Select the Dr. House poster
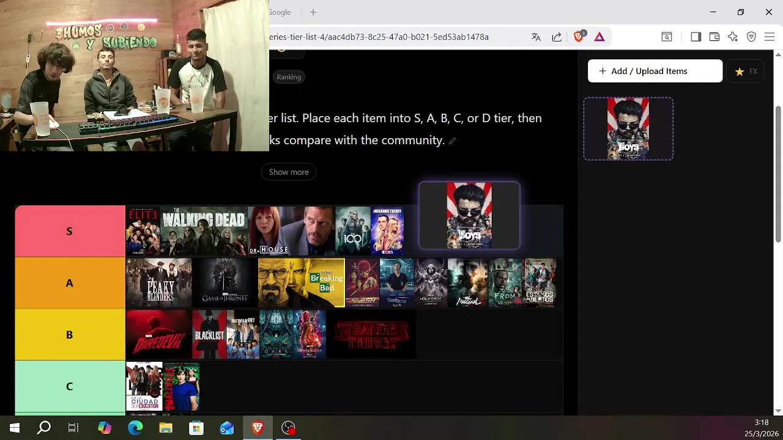Image resolution: width=783 pixels, height=440 pixels. coord(291,231)
